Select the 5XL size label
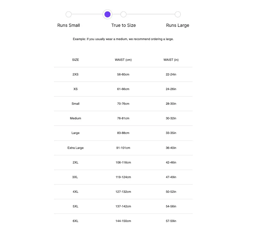This screenshot has width=253, height=234. point(75,206)
